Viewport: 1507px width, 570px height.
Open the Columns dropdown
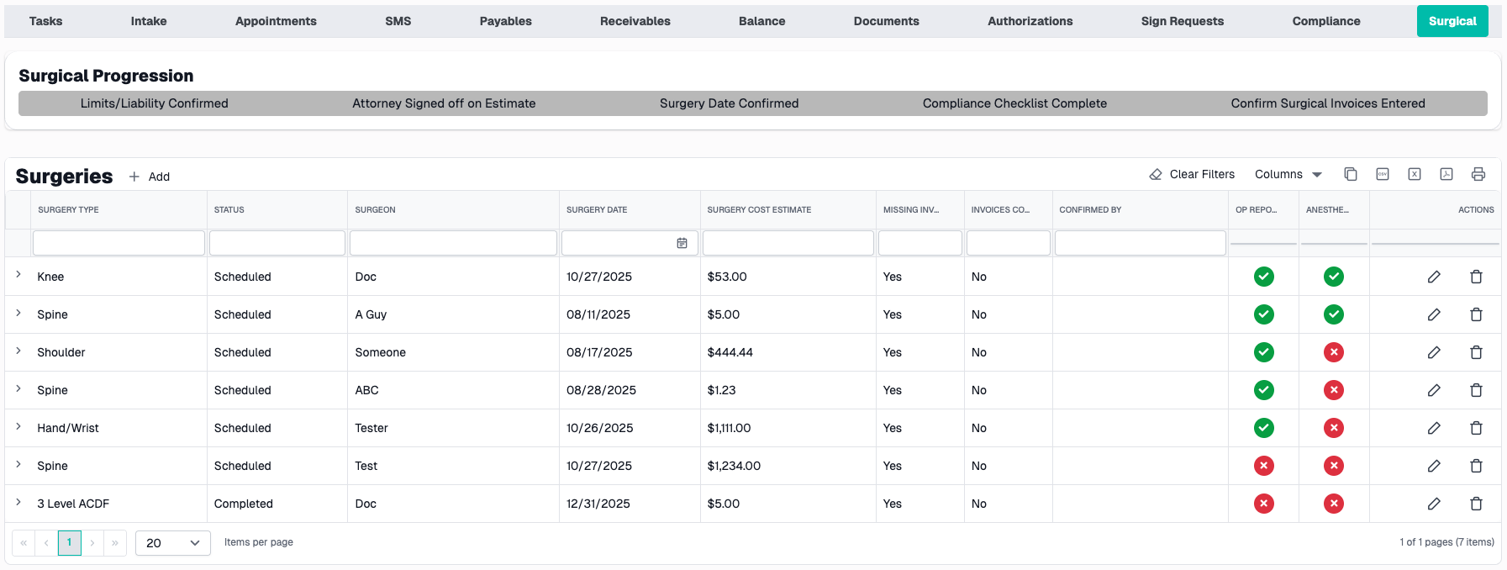click(x=1288, y=174)
